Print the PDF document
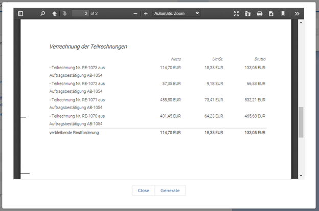 click(x=260, y=13)
